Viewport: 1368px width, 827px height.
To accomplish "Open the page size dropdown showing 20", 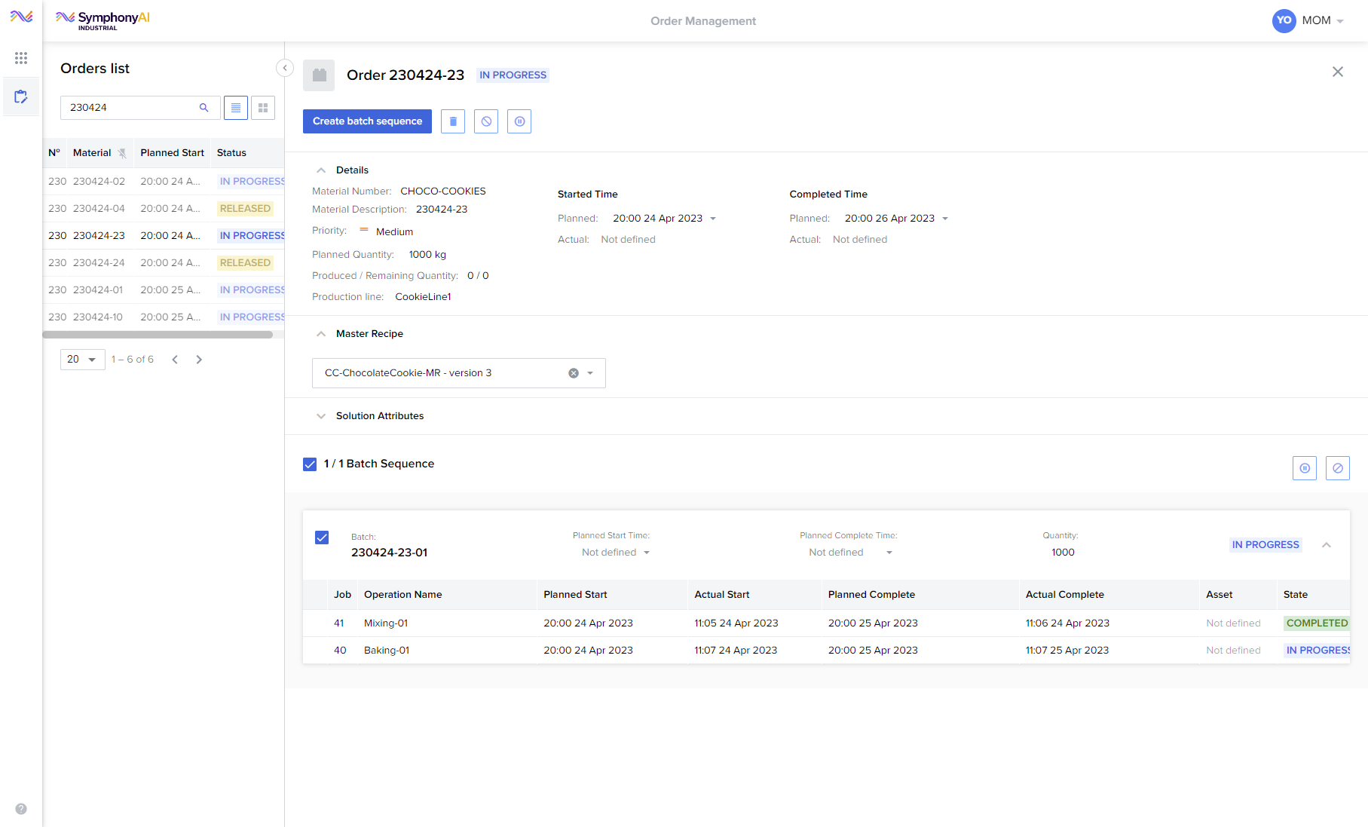I will pyautogui.click(x=82, y=360).
